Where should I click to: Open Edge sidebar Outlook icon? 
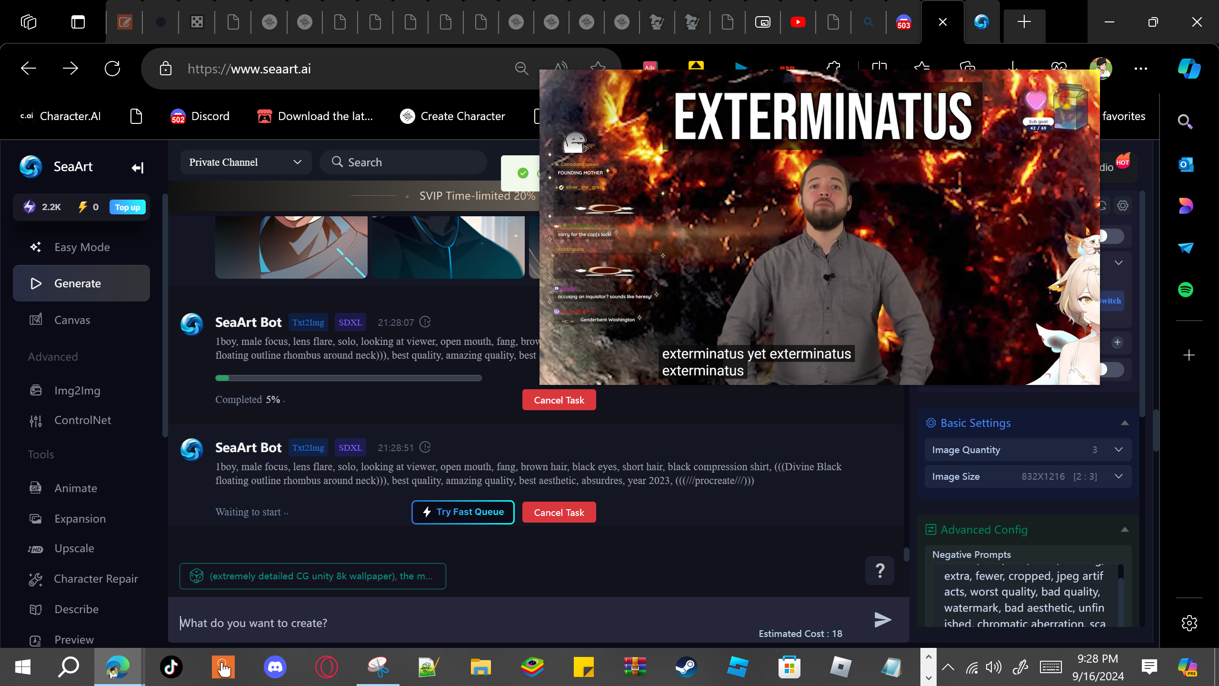[1186, 164]
